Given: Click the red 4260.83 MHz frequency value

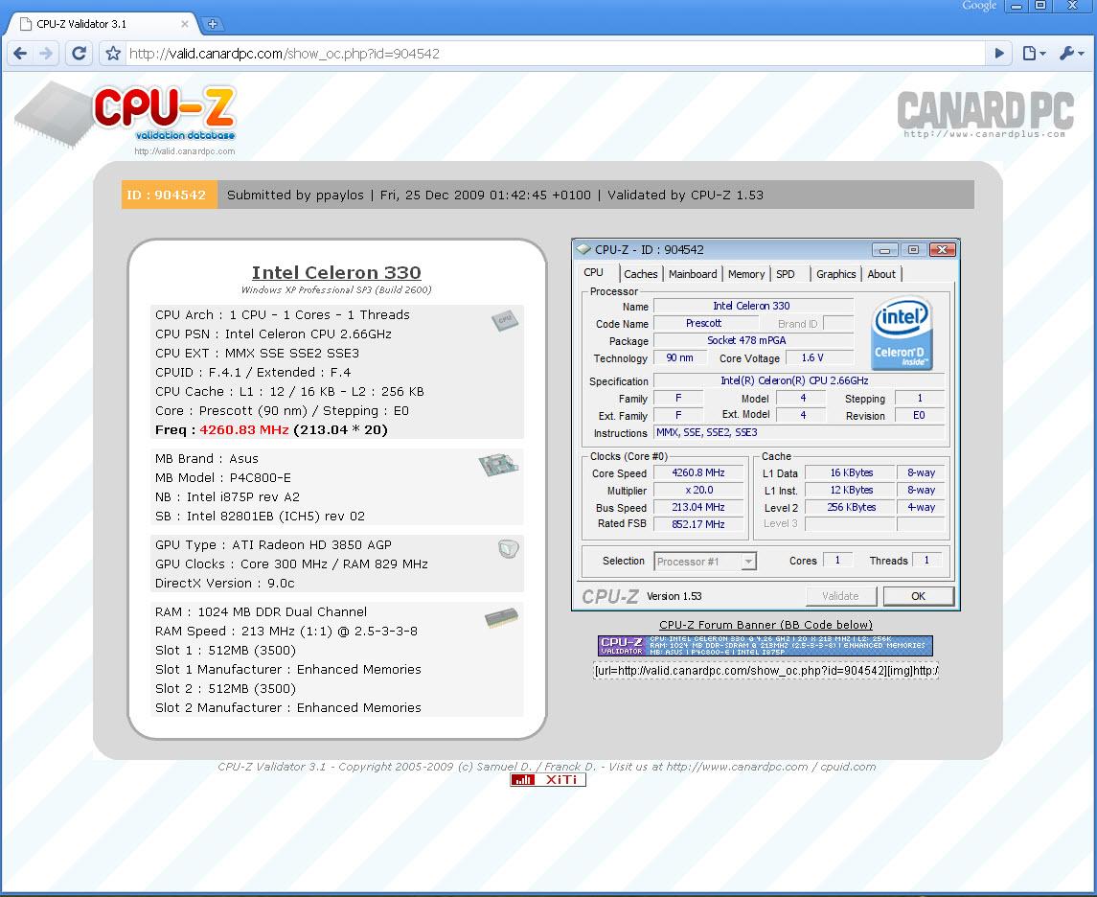Looking at the screenshot, I should [244, 429].
